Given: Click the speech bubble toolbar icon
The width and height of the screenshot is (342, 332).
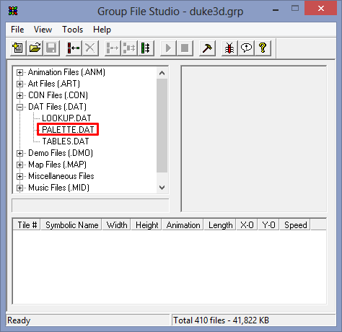Looking at the screenshot, I should 246,48.
